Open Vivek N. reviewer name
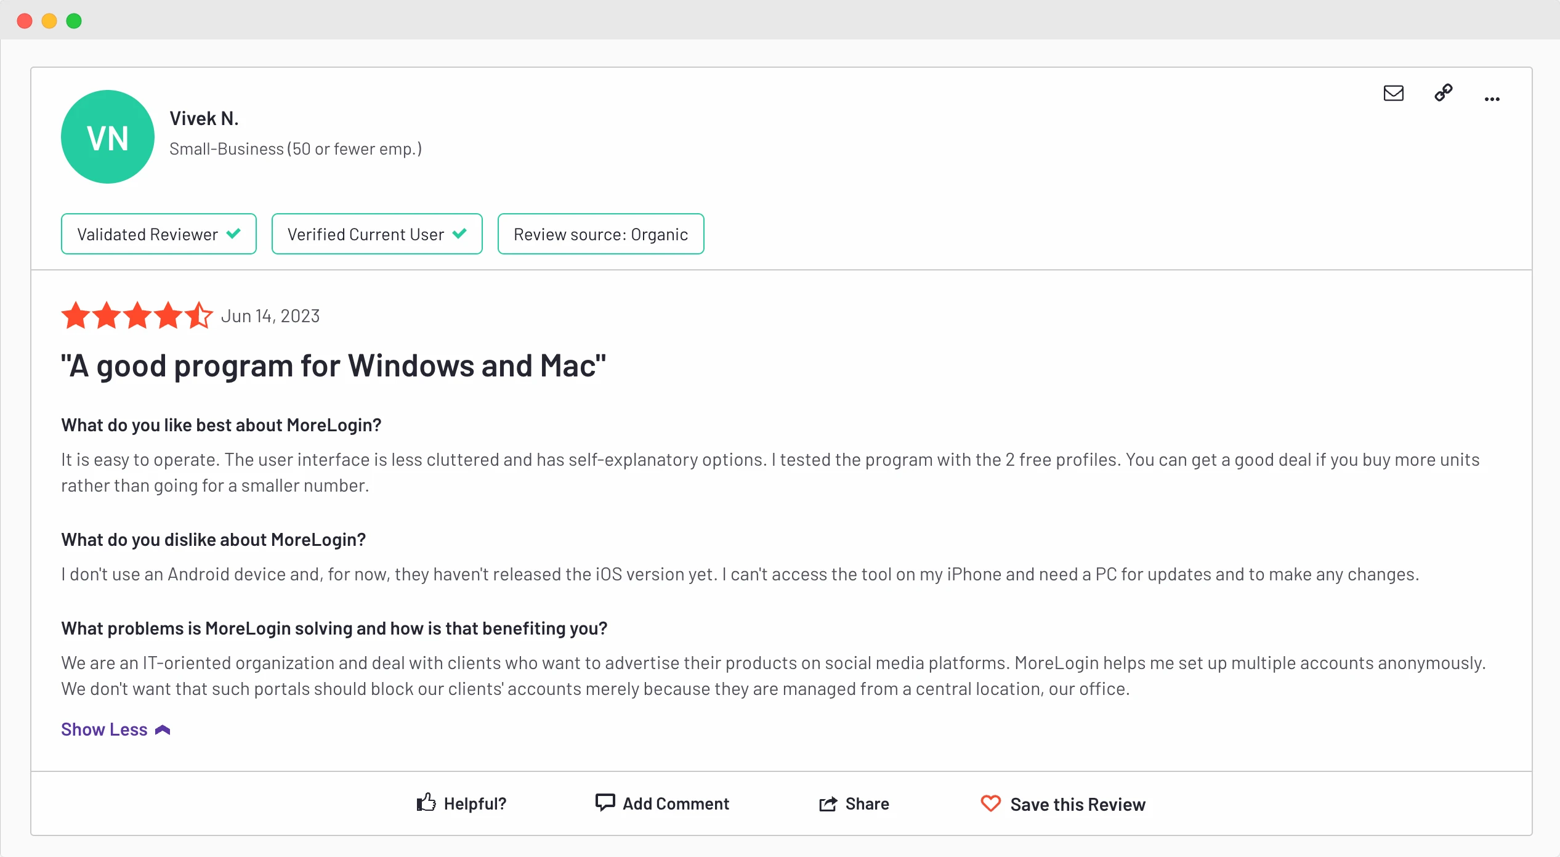The width and height of the screenshot is (1560, 857). tap(204, 118)
